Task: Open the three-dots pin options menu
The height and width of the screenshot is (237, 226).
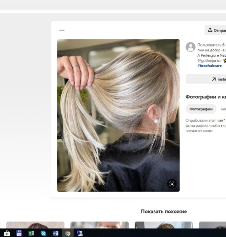Action: coord(62,30)
